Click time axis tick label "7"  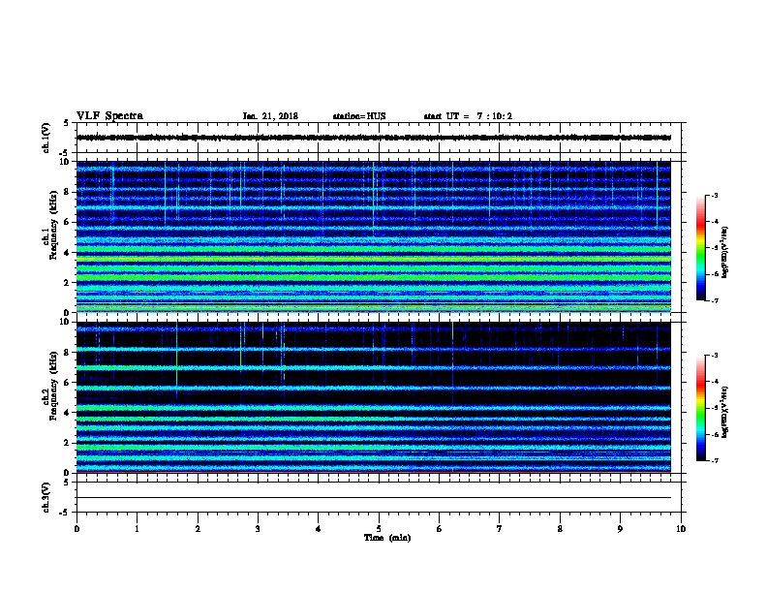(500, 529)
